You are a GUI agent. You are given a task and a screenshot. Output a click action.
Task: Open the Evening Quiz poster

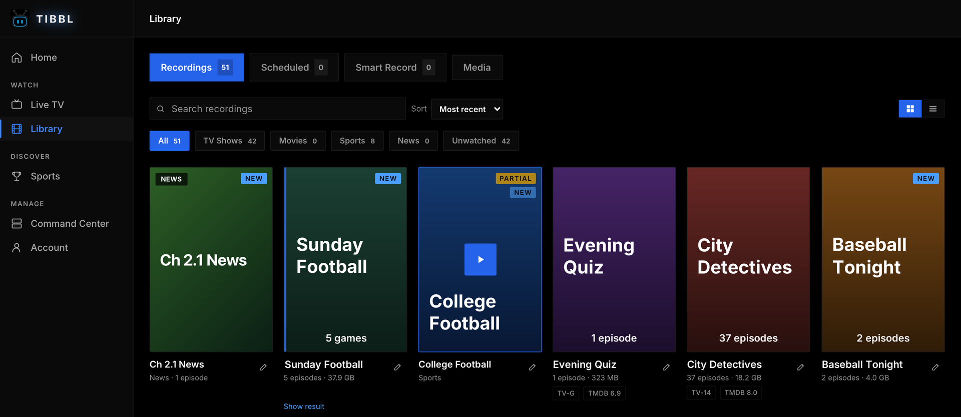tap(614, 259)
